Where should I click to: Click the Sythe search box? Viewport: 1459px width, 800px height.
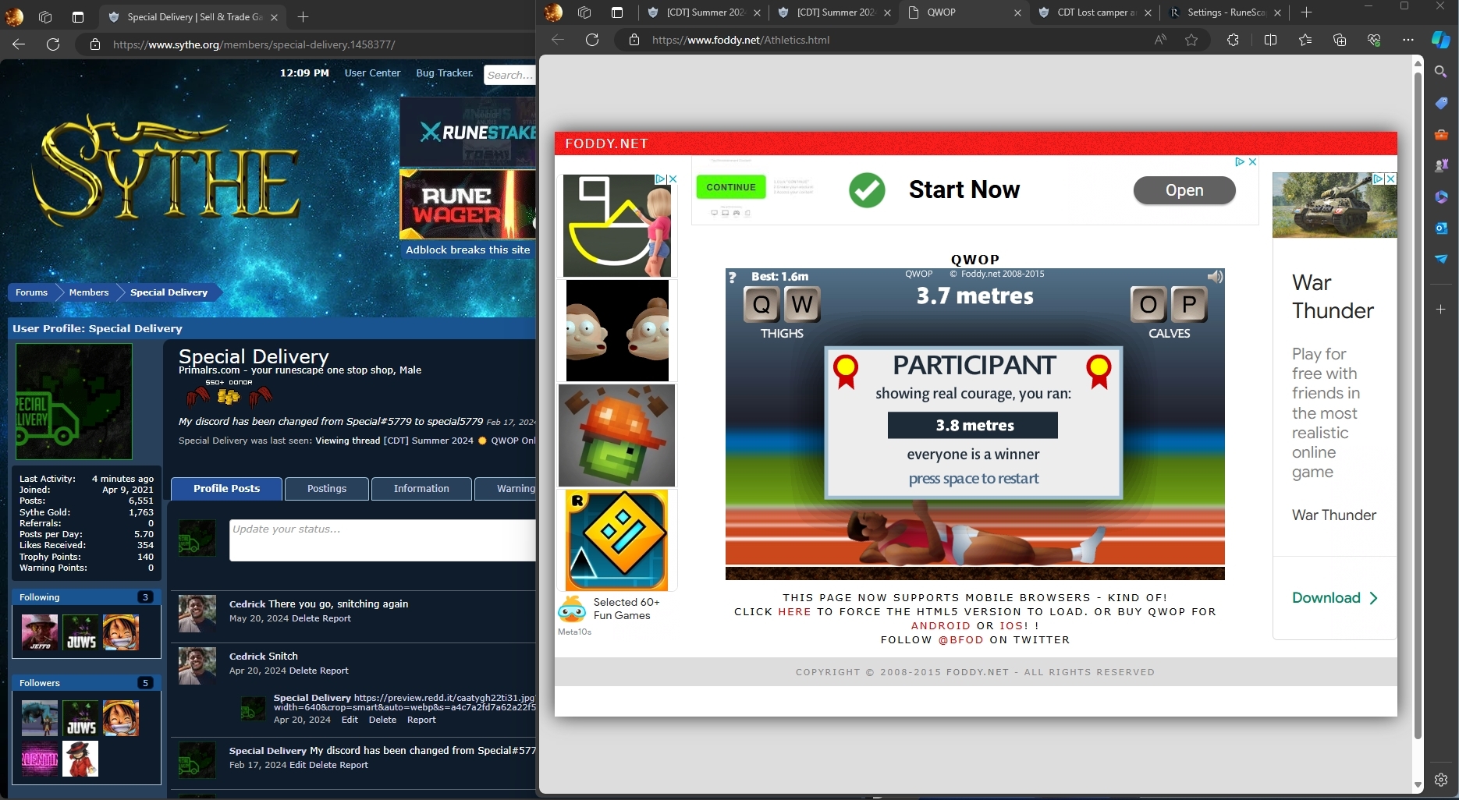point(509,75)
